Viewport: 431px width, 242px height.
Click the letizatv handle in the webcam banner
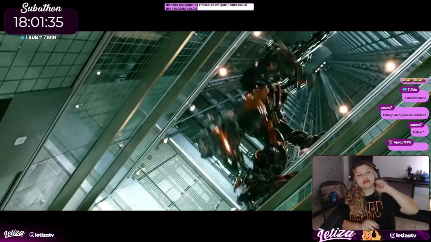tap(406, 235)
